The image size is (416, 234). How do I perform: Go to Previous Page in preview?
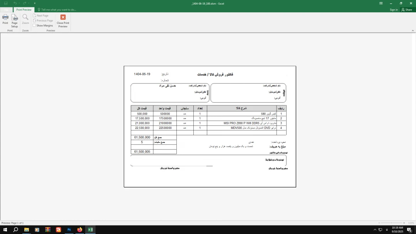point(43,20)
